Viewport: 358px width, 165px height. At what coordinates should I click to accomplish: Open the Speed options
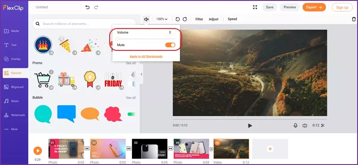click(232, 19)
